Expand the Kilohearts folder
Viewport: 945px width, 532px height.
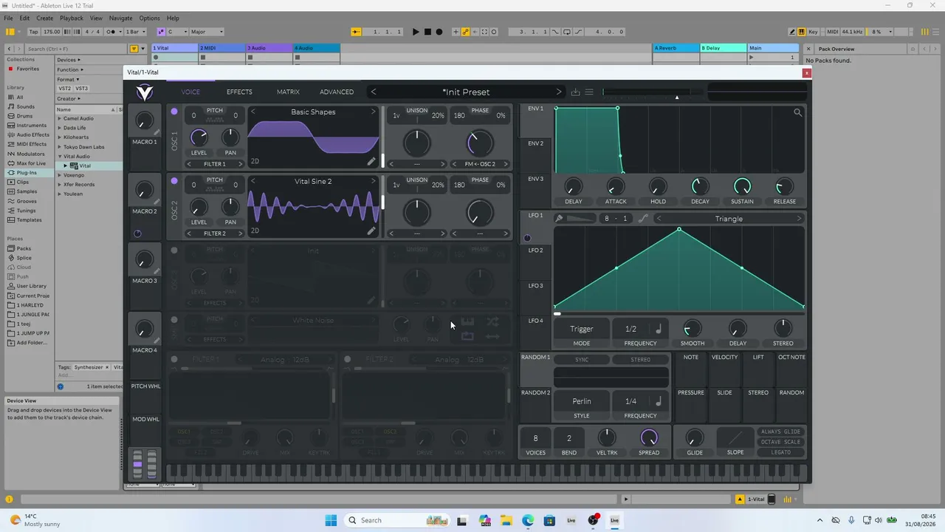pyautogui.click(x=61, y=137)
